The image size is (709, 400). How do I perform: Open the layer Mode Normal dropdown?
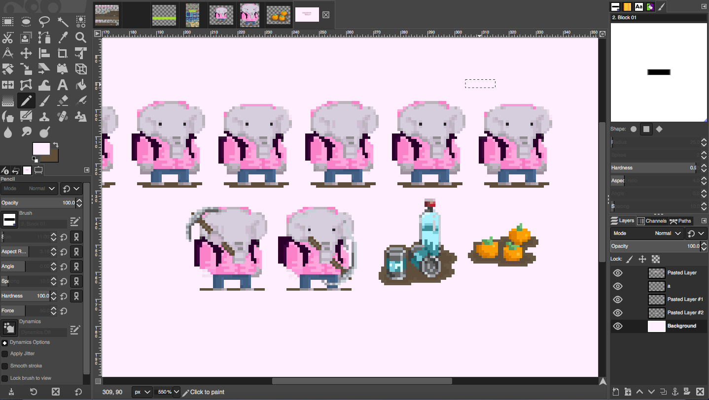[x=647, y=233]
